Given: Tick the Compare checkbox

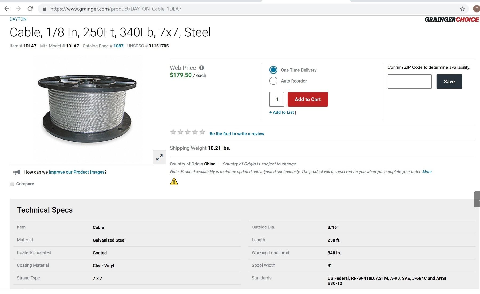Looking at the screenshot, I should coord(12,184).
